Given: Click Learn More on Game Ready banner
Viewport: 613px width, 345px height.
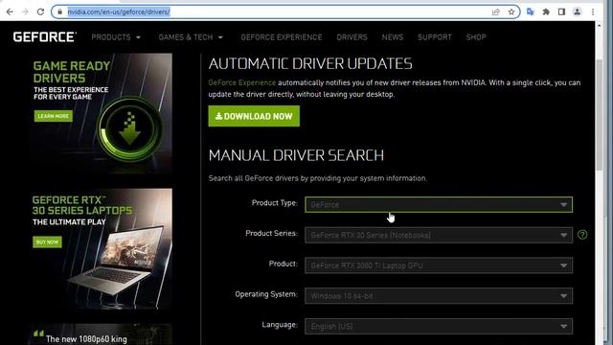Looking at the screenshot, I should [54, 116].
